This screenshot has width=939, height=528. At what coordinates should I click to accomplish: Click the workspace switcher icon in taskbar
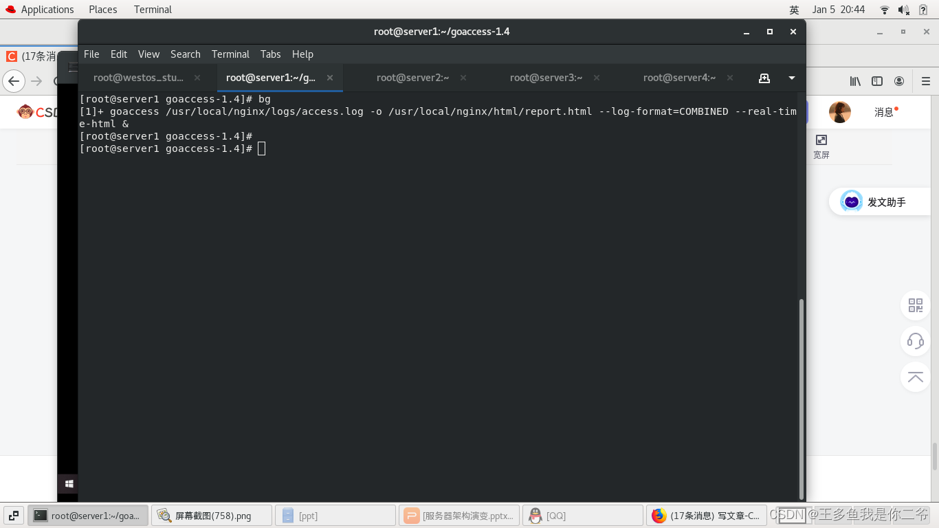point(14,515)
